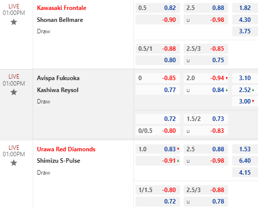Pick Kawasaki over 2.5 odds 0.88
258x209 pixels.
coord(206,8)
